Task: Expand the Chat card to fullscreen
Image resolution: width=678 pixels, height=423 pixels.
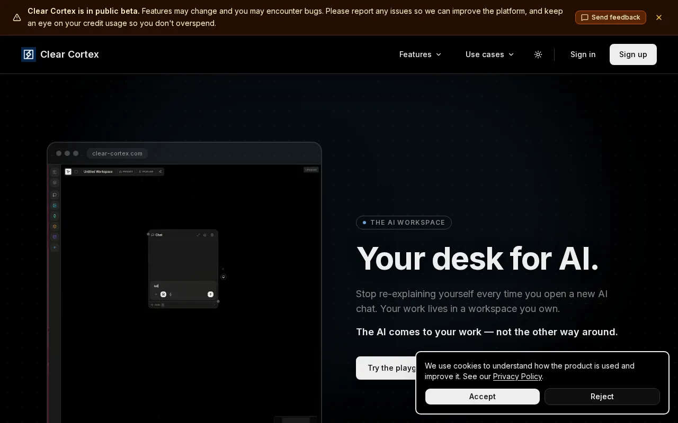Action: [198, 235]
